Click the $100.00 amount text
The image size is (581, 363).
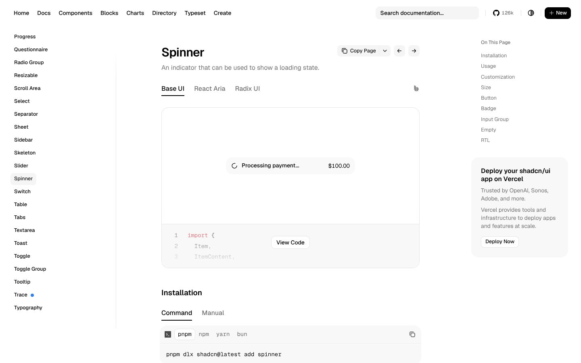click(339, 166)
